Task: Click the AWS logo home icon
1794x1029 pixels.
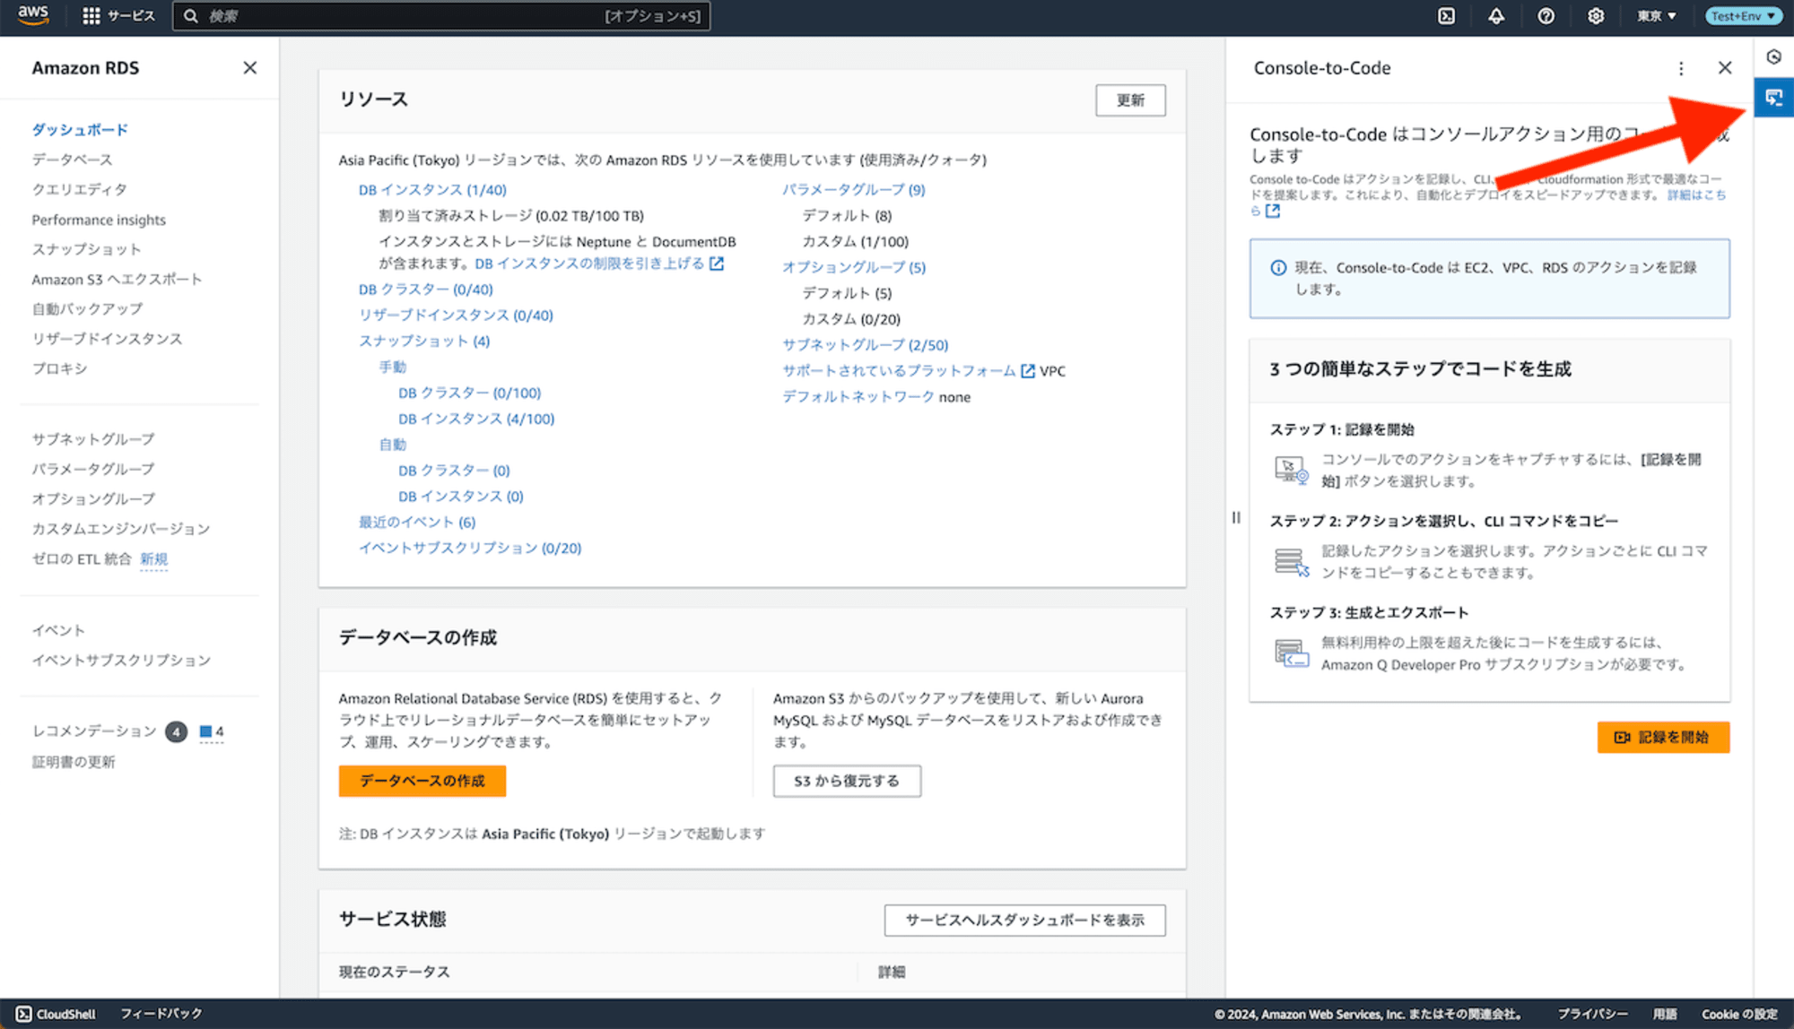Action: [32, 15]
